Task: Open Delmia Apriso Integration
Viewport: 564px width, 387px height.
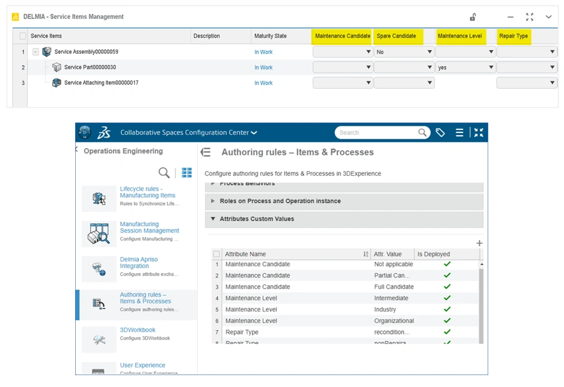Action: (x=139, y=263)
